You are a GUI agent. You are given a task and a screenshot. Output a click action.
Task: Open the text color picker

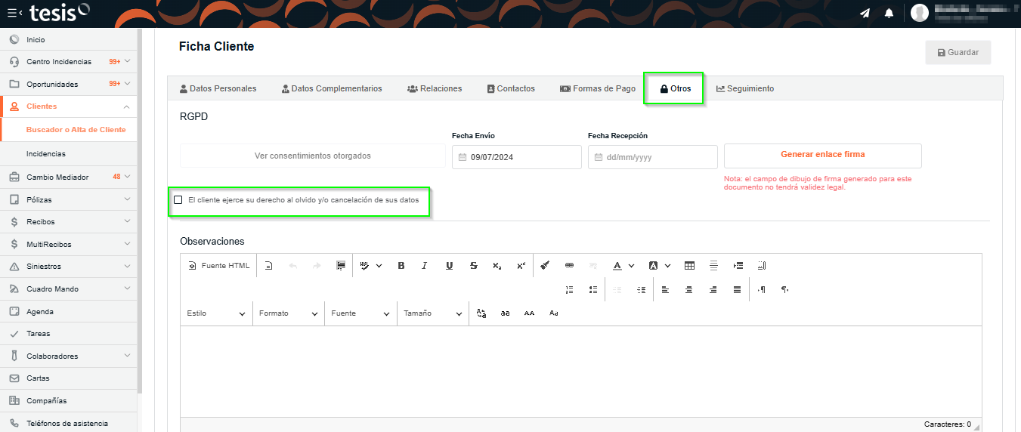pos(623,266)
